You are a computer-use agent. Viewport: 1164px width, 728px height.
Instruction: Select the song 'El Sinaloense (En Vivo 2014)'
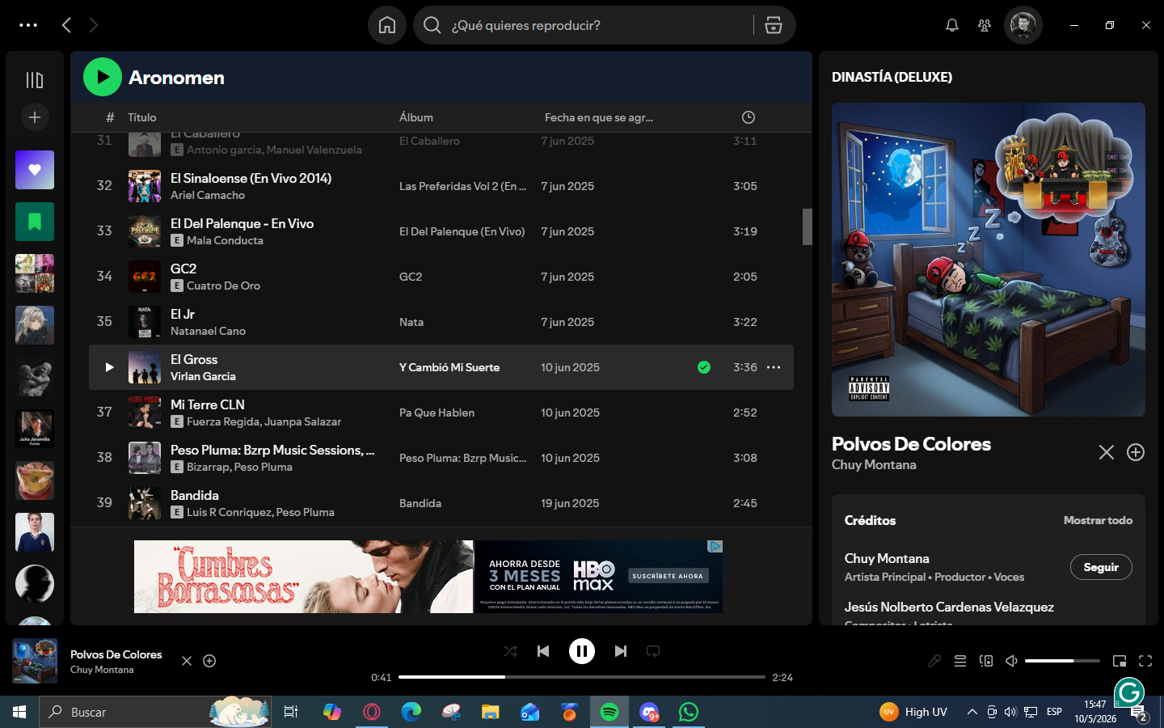[x=251, y=178]
